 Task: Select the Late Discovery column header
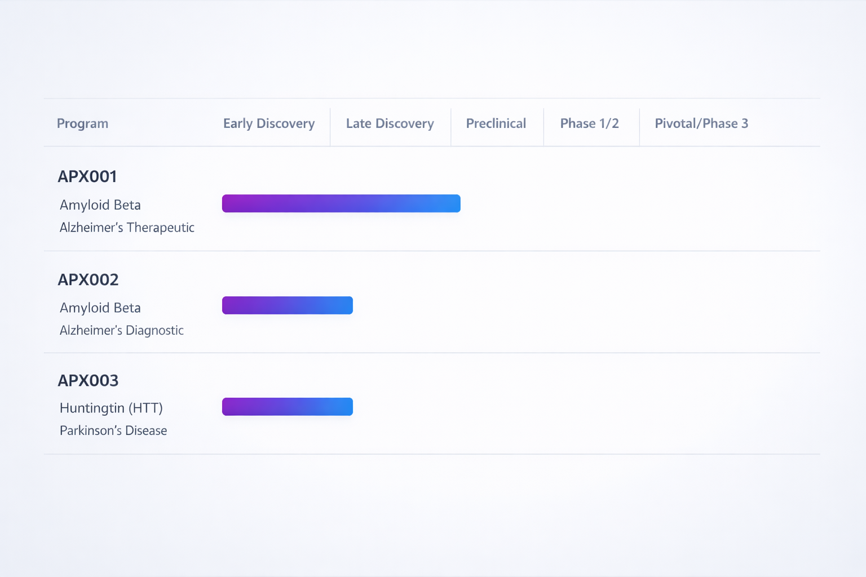click(390, 123)
